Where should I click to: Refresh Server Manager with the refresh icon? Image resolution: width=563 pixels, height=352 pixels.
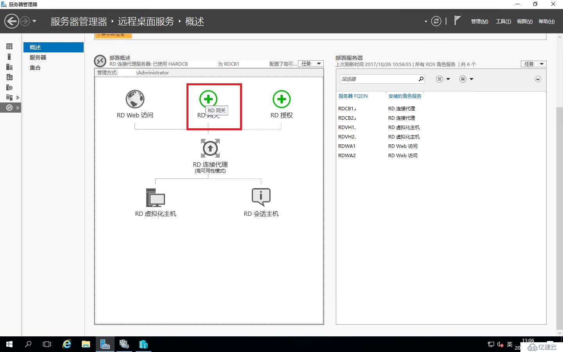point(436,21)
